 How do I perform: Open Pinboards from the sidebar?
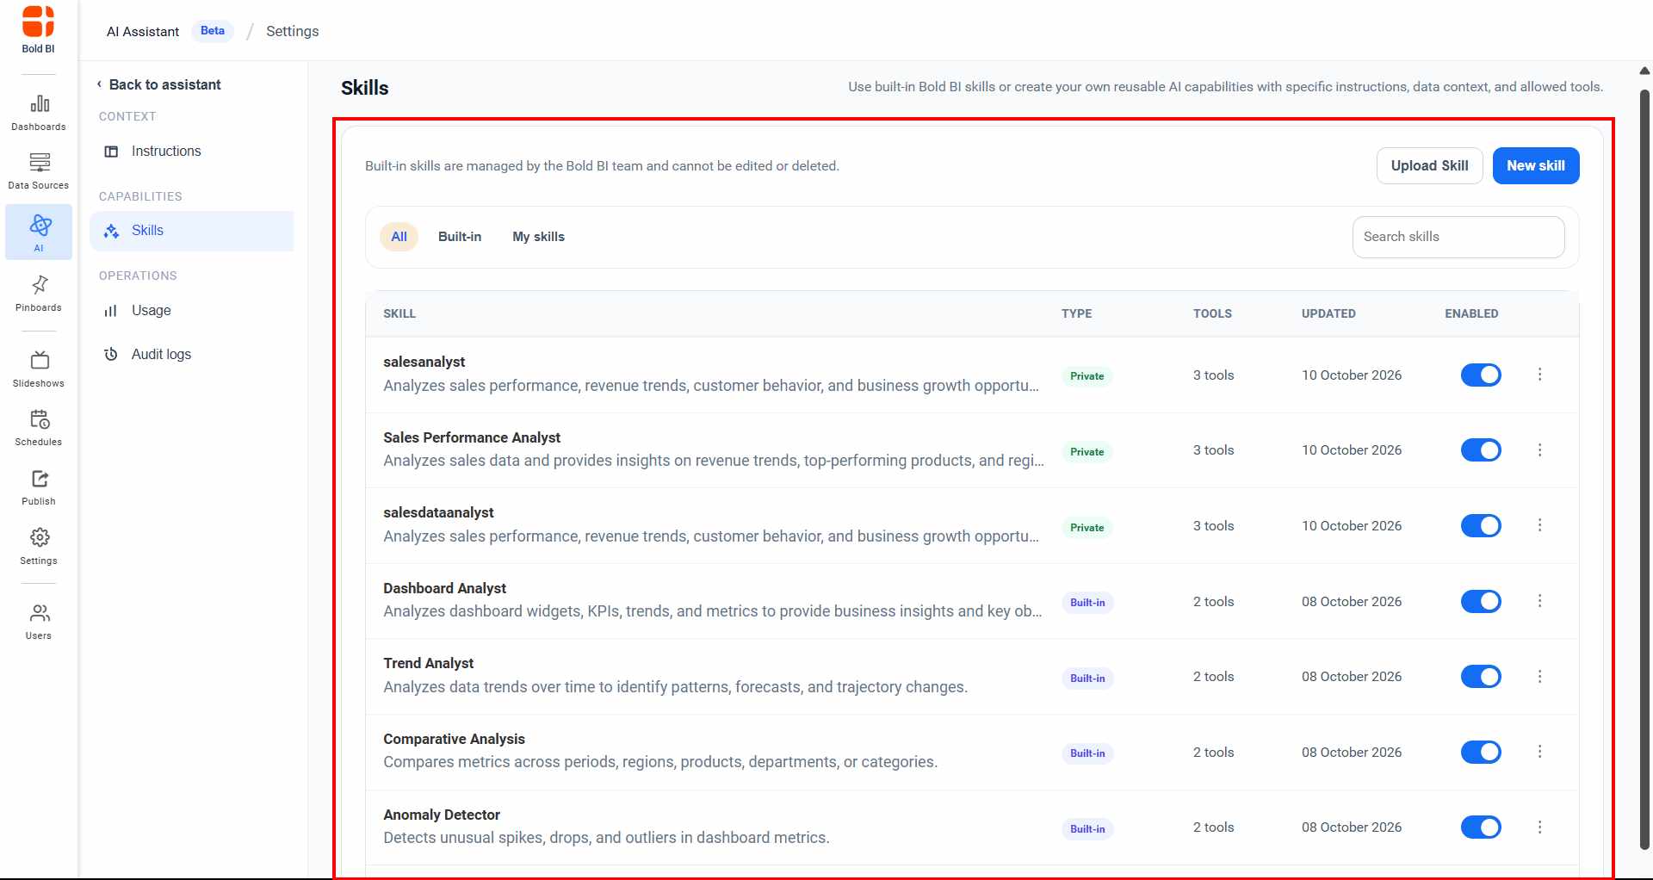[39, 294]
